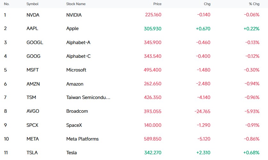Click the Amazon stock name

[x=75, y=84]
